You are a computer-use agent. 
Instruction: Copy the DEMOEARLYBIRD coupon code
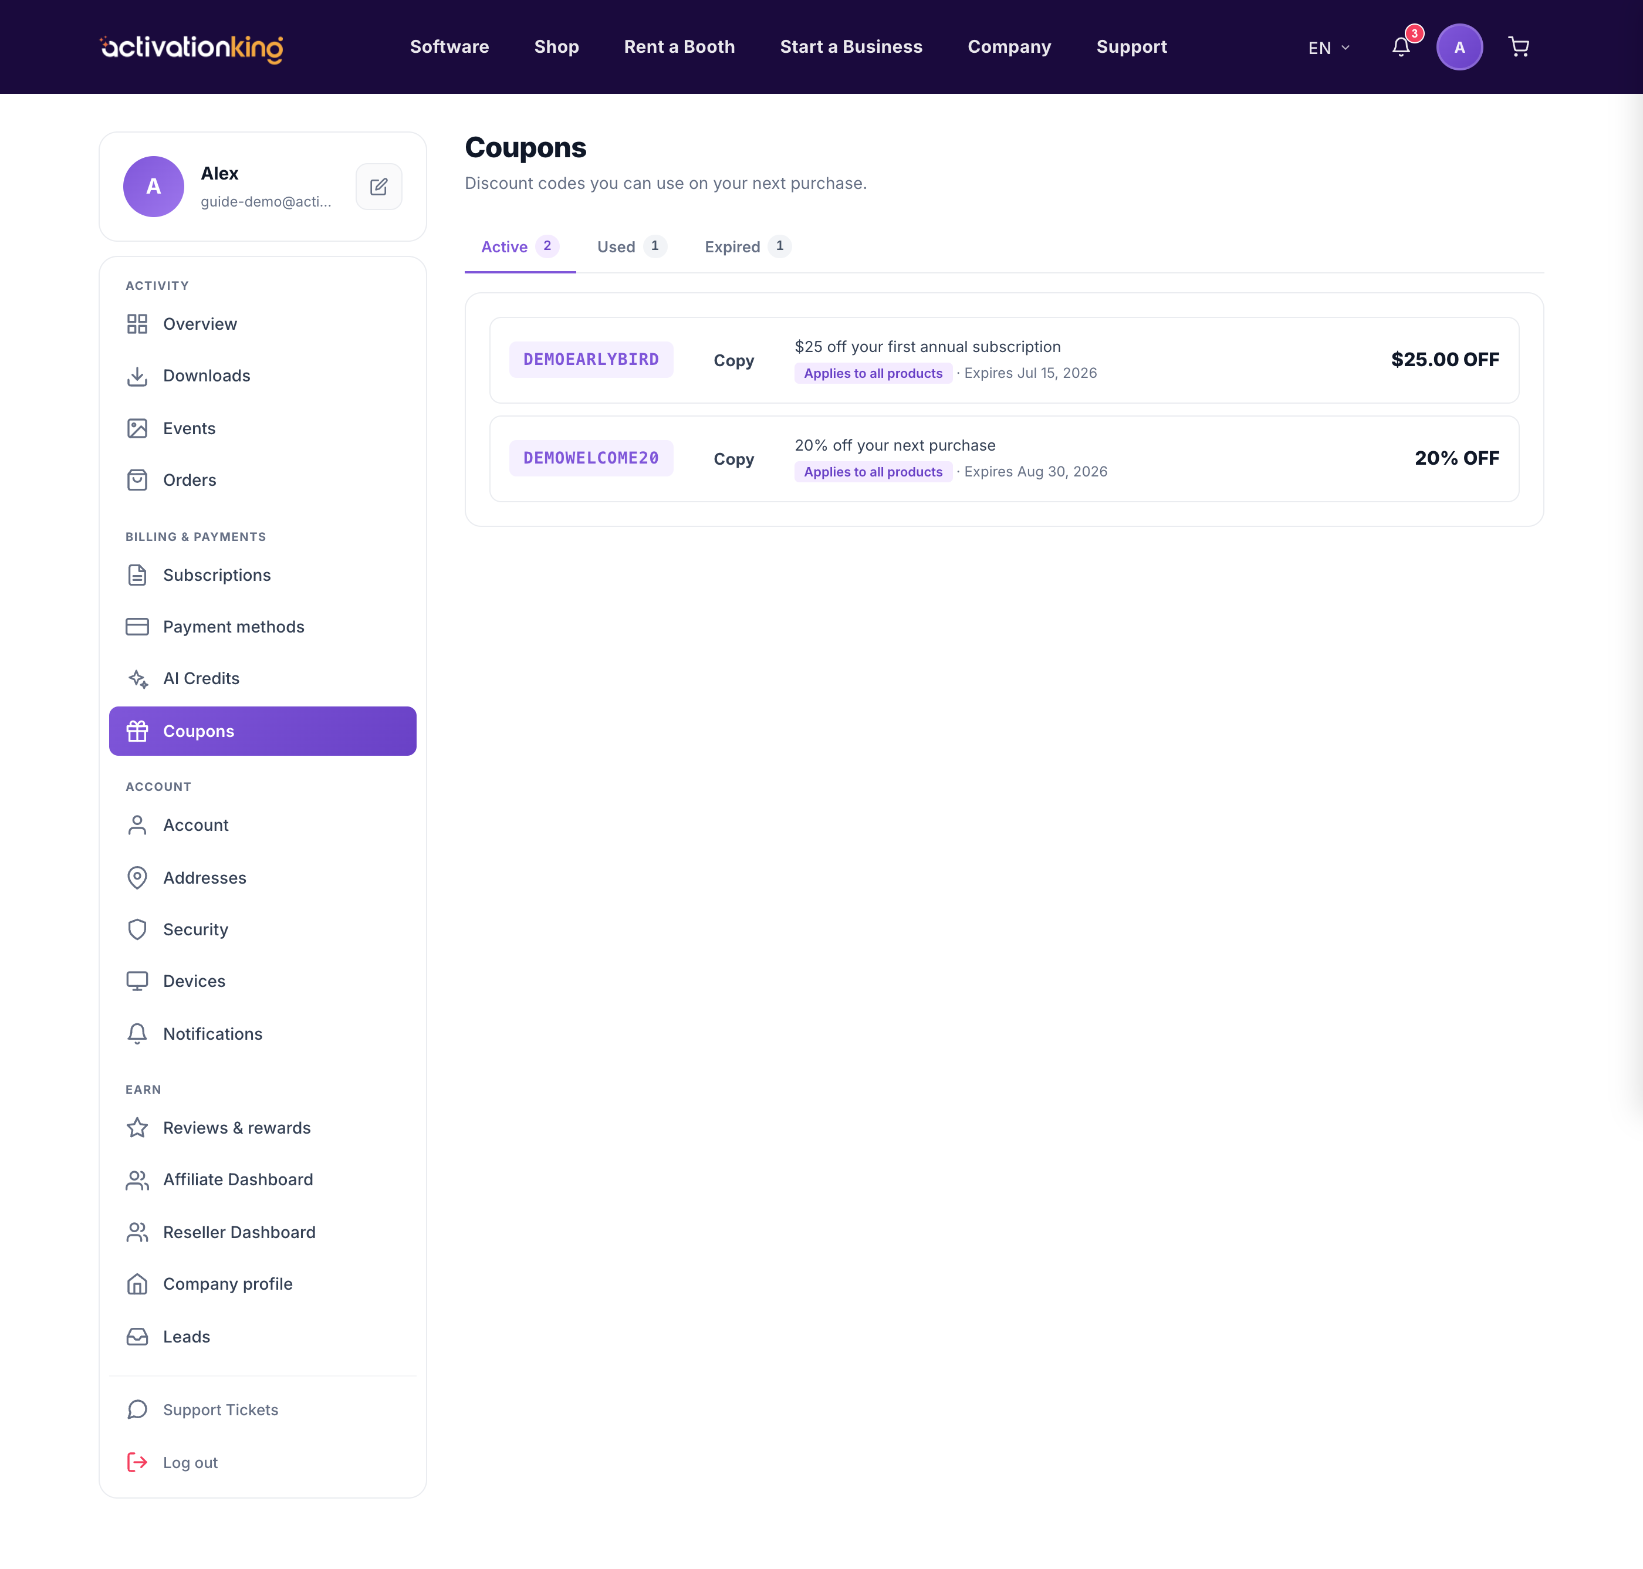click(x=733, y=360)
